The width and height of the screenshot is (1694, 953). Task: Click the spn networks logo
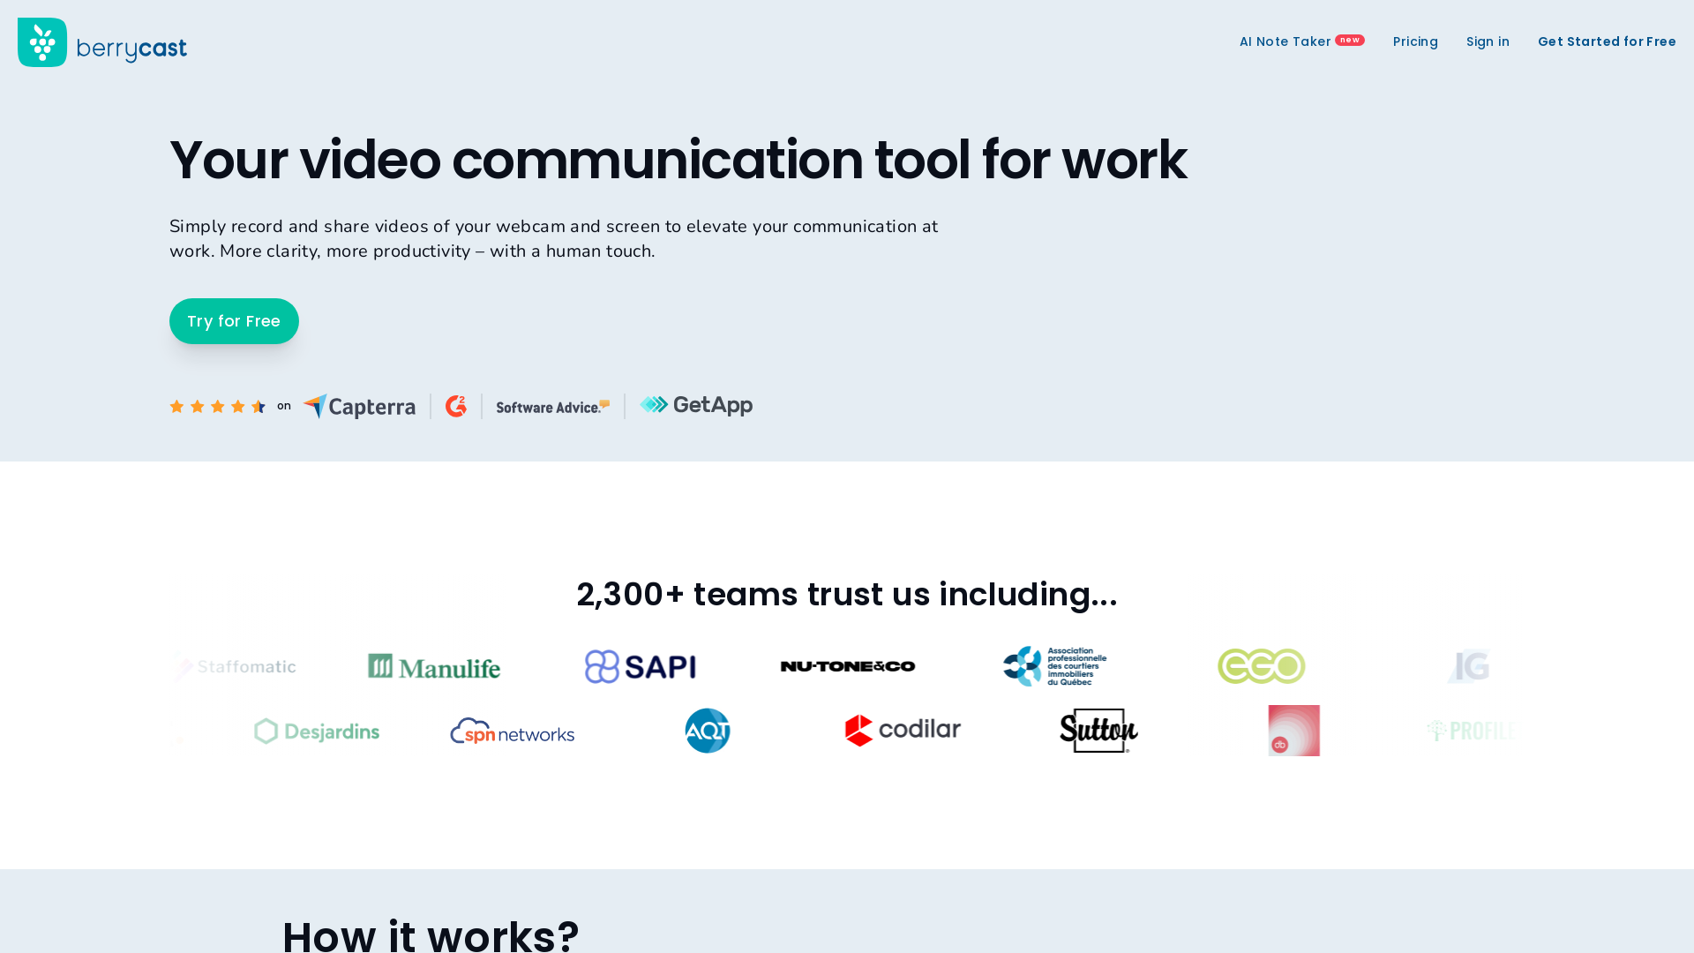[x=513, y=731]
